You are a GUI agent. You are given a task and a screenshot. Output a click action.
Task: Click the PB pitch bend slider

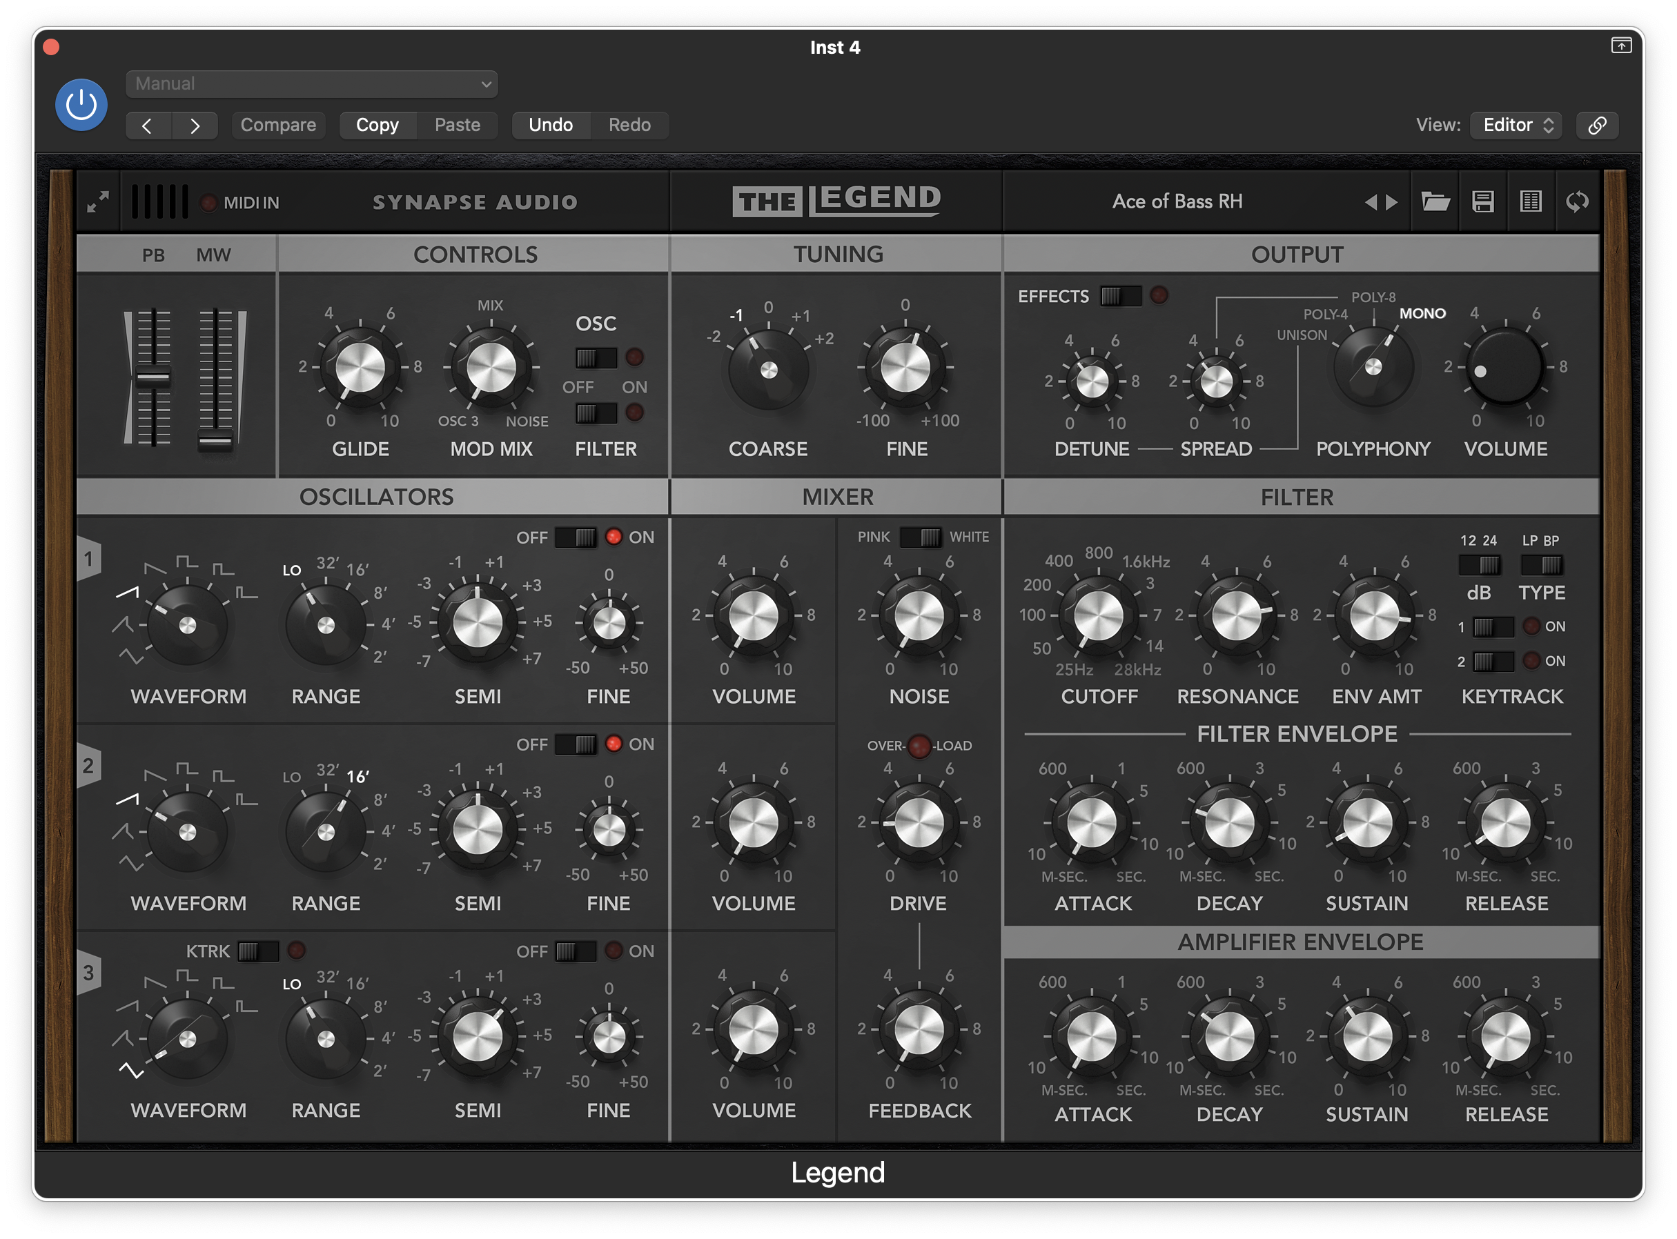[x=153, y=377]
